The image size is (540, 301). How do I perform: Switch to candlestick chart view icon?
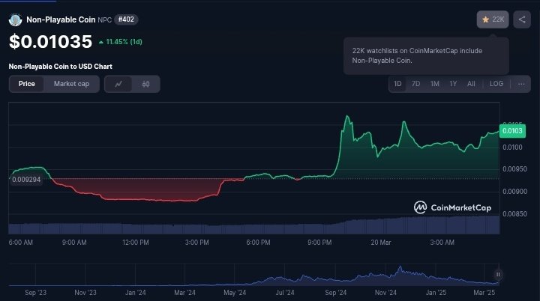[x=145, y=84]
